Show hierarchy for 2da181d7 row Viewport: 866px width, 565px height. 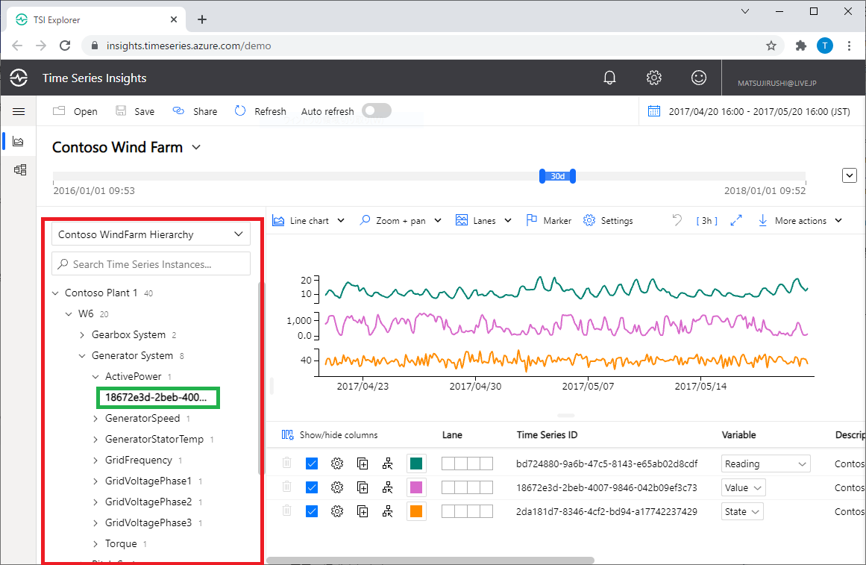point(388,511)
